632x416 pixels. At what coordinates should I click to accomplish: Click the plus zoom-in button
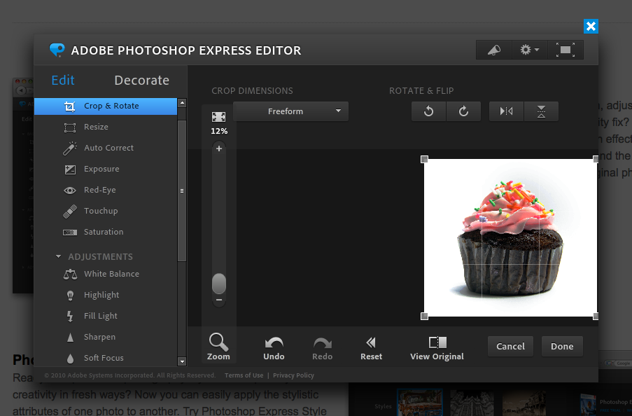(x=219, y=148)
